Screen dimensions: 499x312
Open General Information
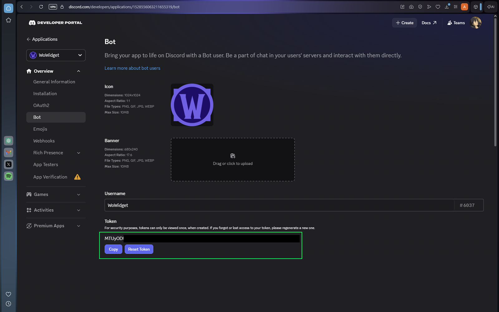point(54,82)
